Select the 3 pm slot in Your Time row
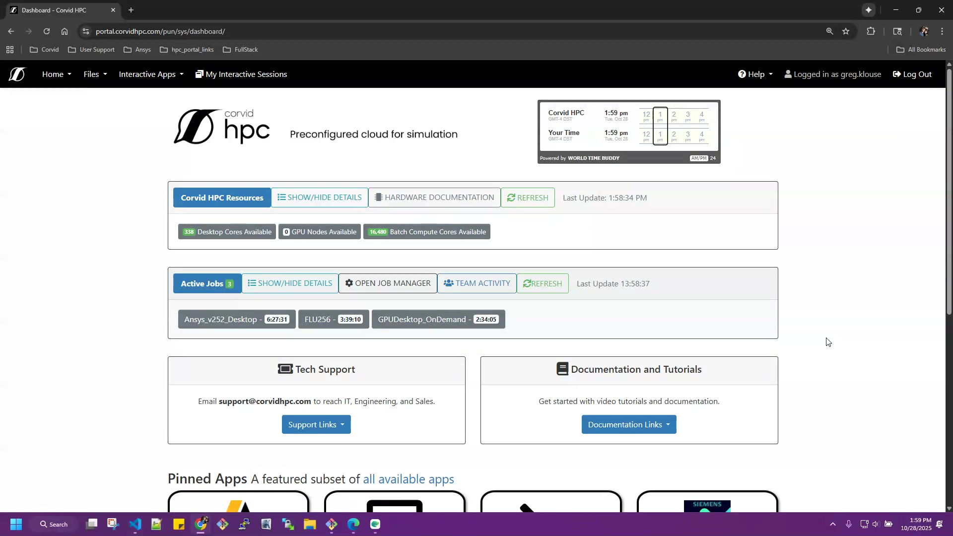Viewport: 953px width, 536px height. pos(687,136)
